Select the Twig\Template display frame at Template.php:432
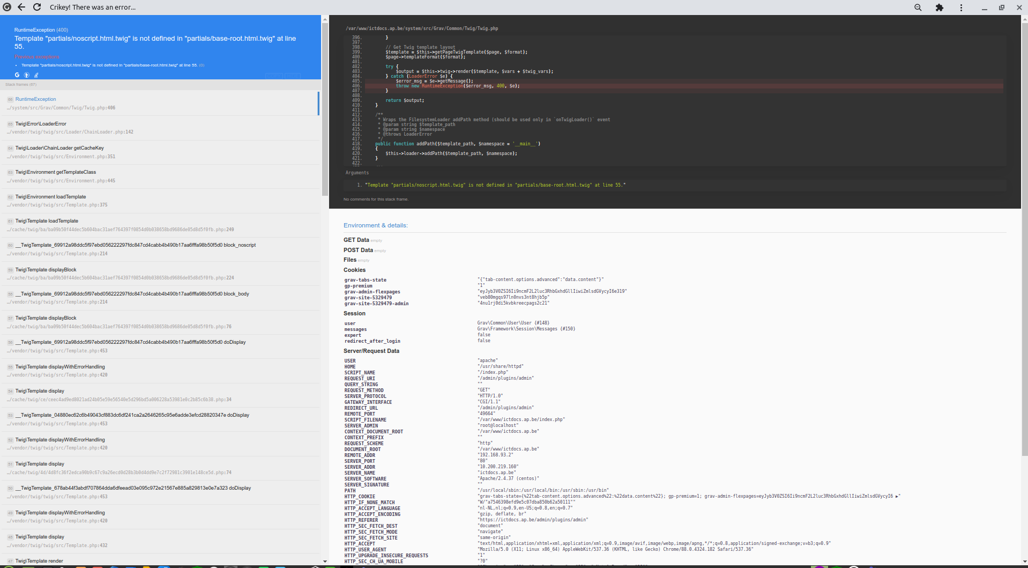 [160, 541]
